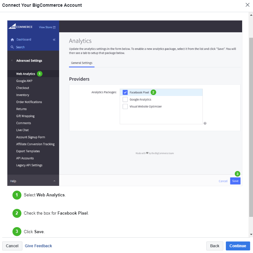Click the blue Save button
Viewport: 253px width, 253px height.
pos(235,181)
